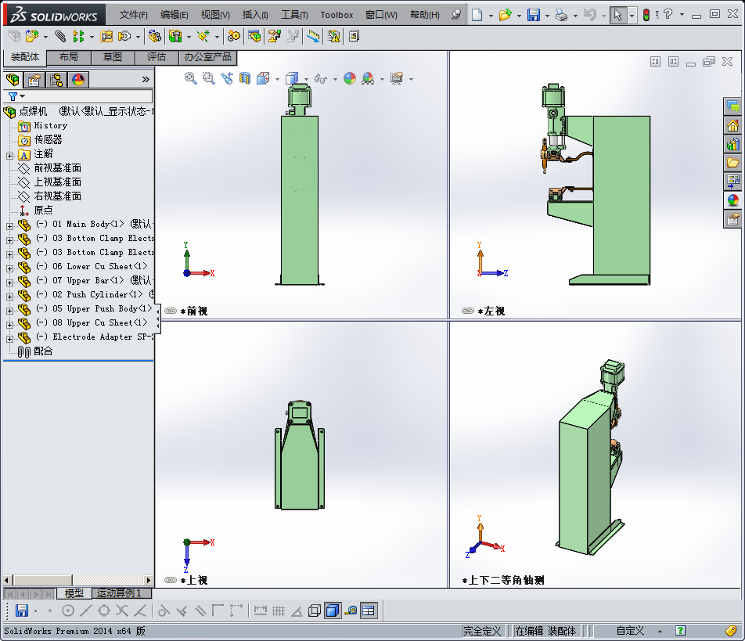The width and height of the screenshot is (745, 641).
Task: Click the green help icon in status bar
Action: (x=680, y=631)
